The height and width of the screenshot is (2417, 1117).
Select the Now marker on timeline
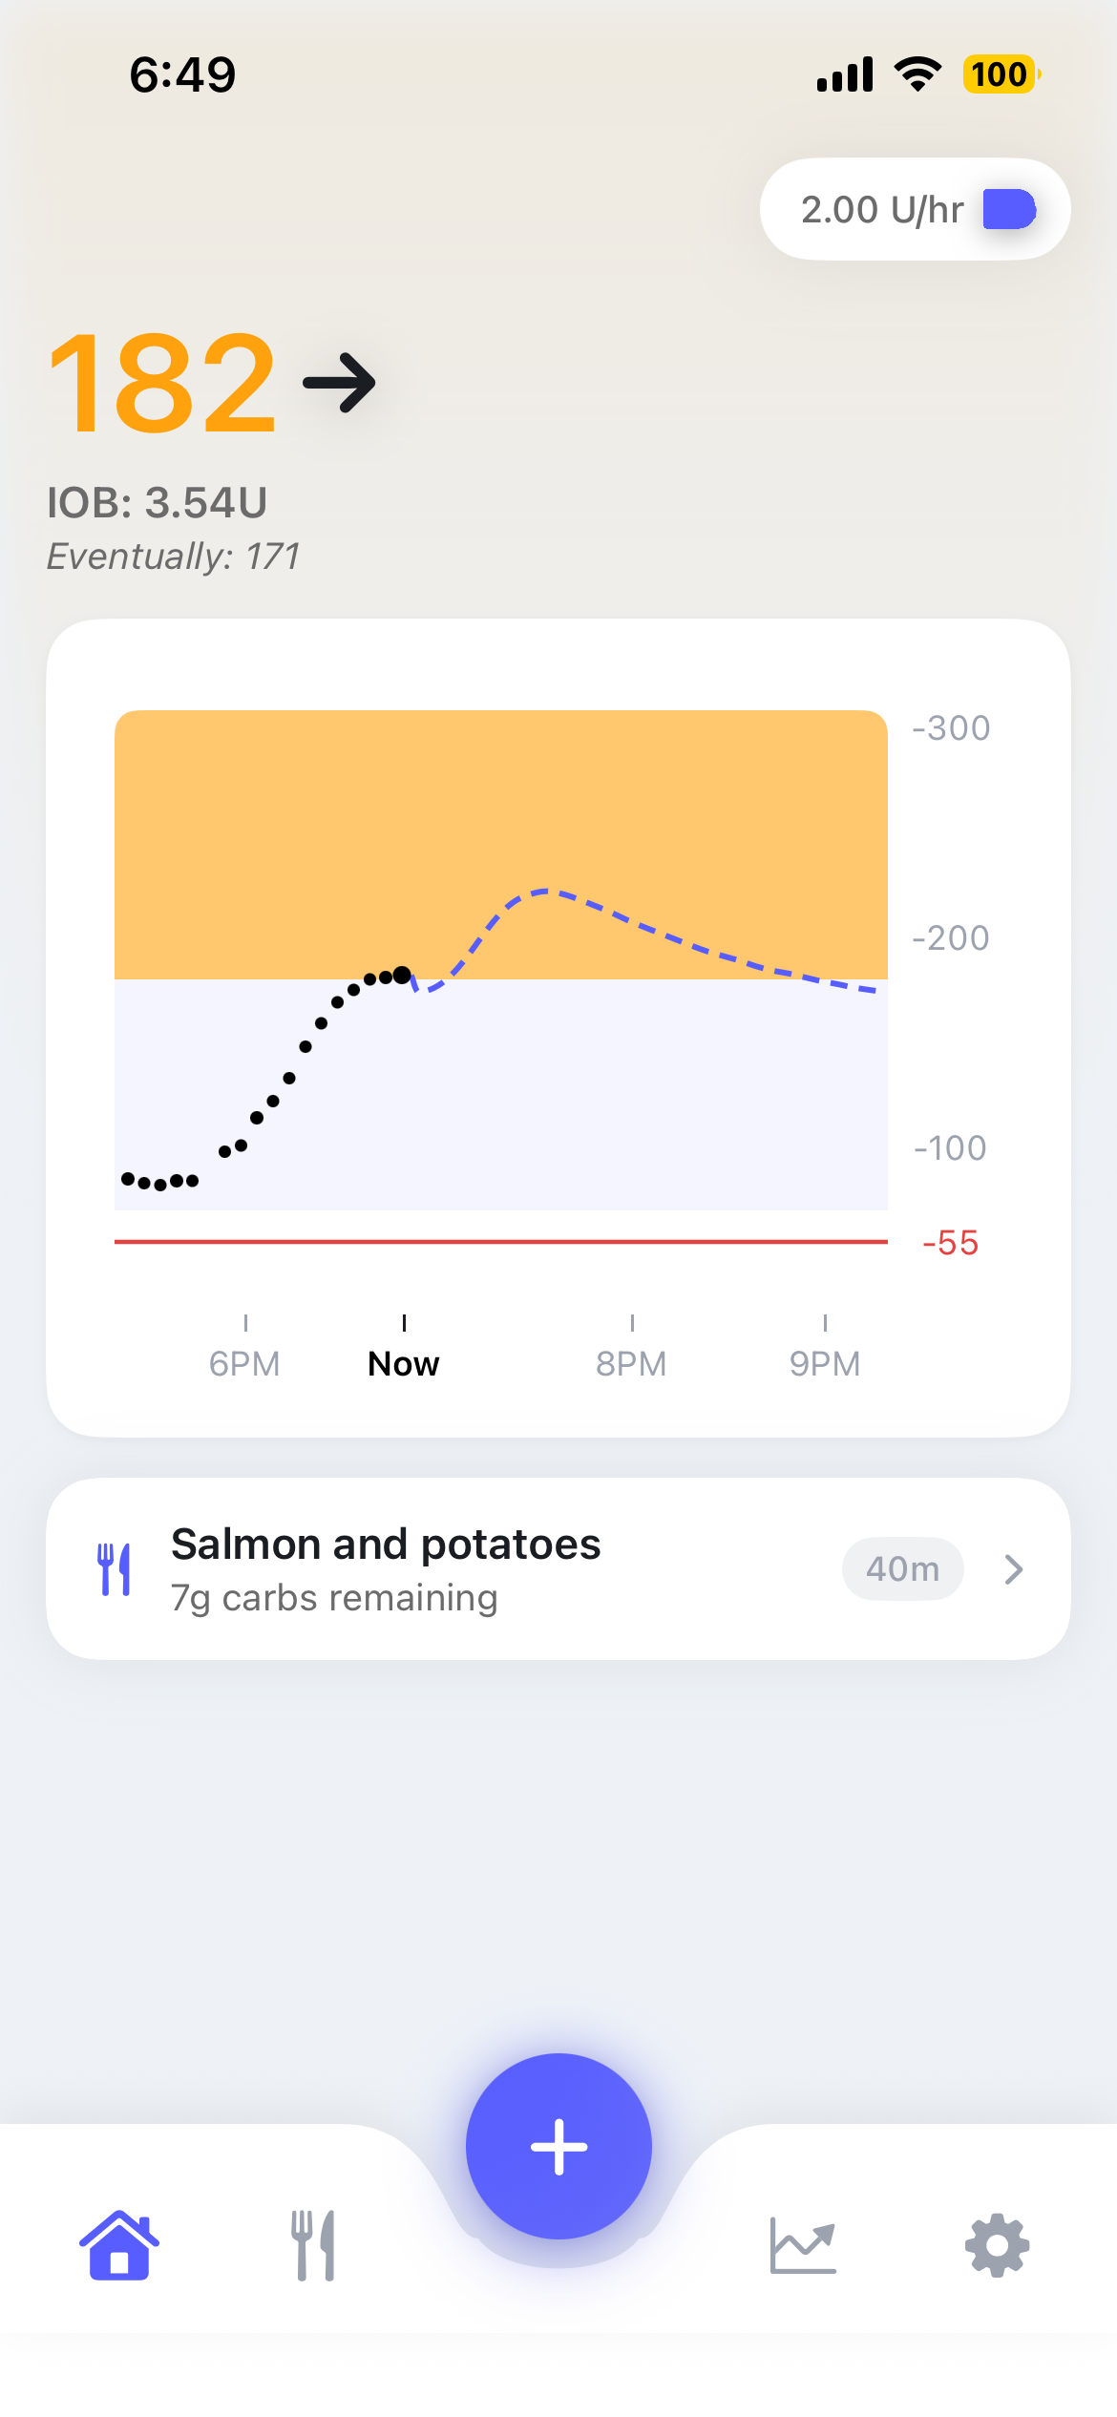click(404, 1362)
